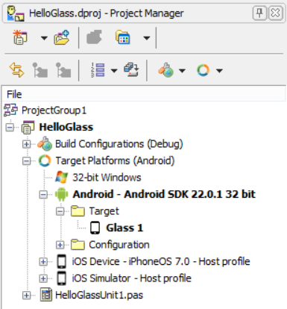Select iOS Simulator - Host profile
Screen dimensions: 287x309
(132, 278)
